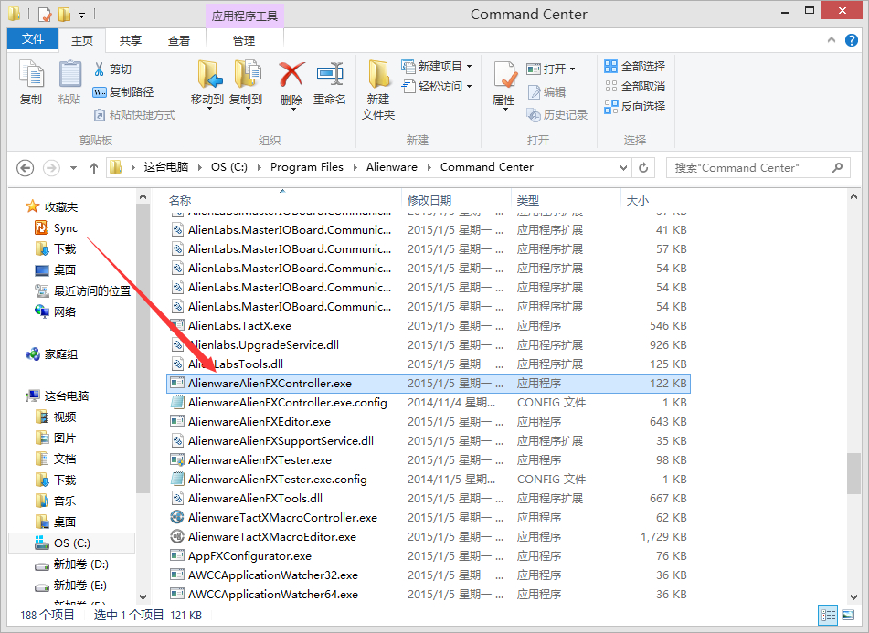Expand the address bar history dropdown
Viewport: 869px width, 633px height.
click(x=623, y=168)
